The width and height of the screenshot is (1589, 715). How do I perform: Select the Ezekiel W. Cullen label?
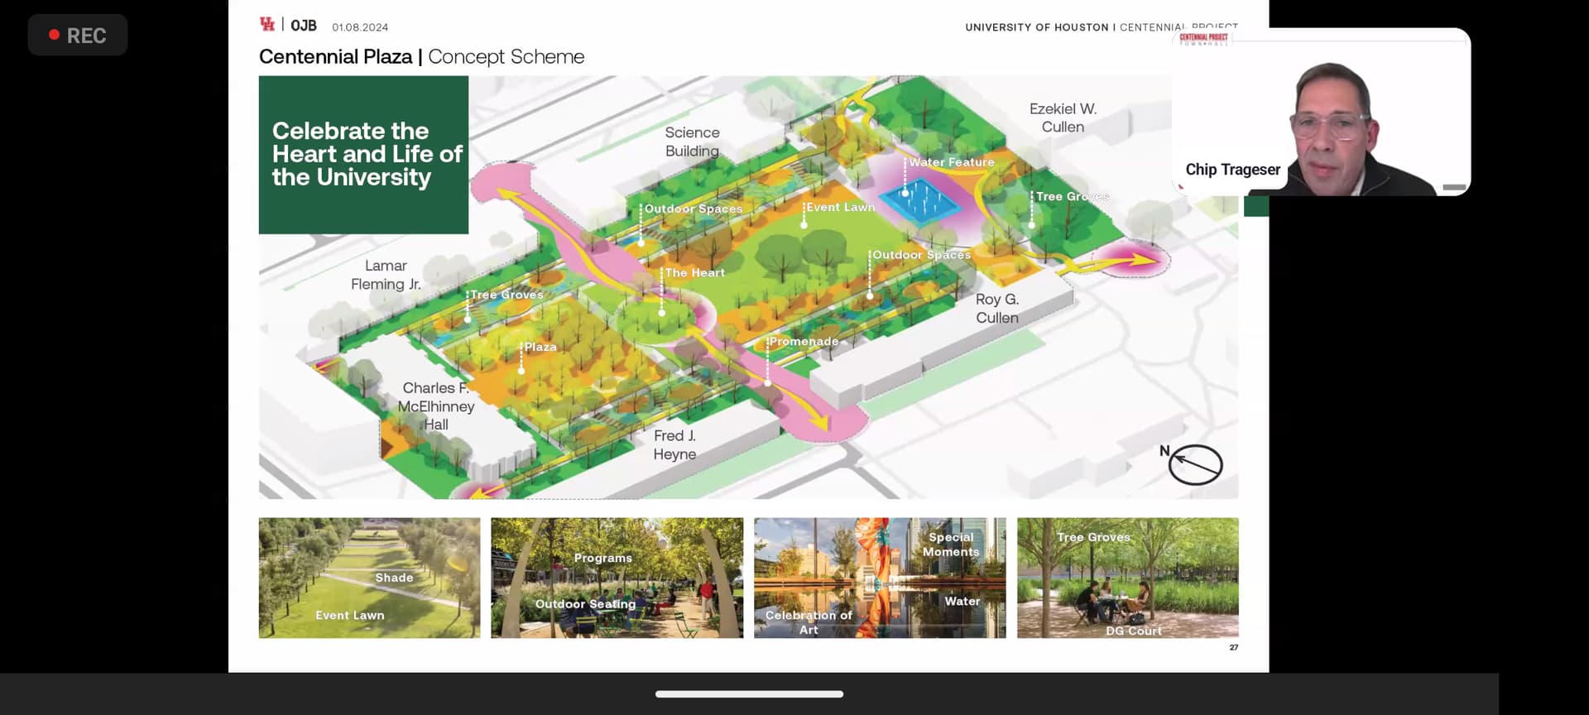1063,118
